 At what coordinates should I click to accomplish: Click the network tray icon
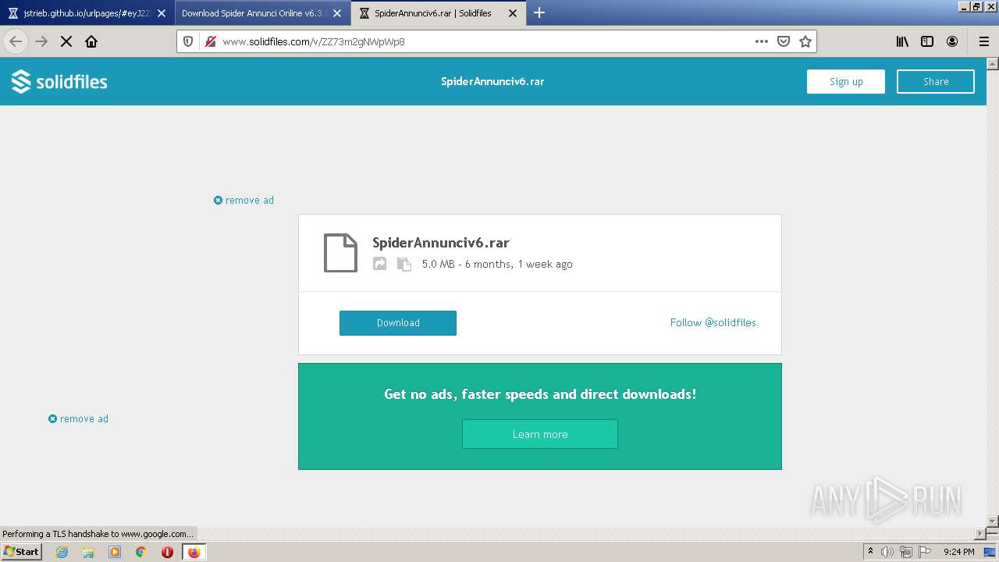(x=905, y=552)
